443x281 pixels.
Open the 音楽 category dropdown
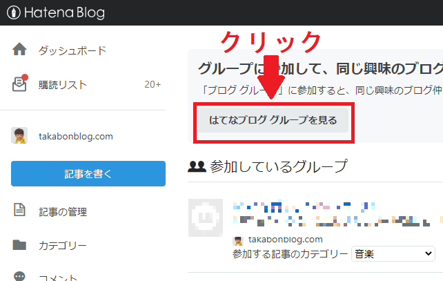pos(393,254)
